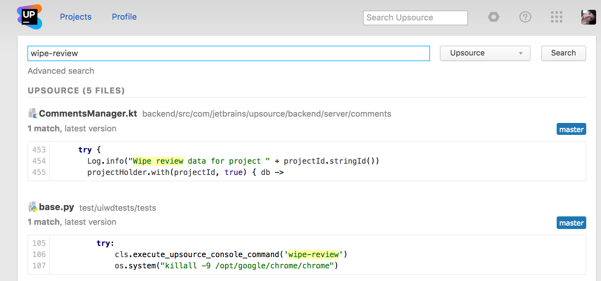Open the user avatar menu
The width and height of the screenshot is (601, 281).
589,17
